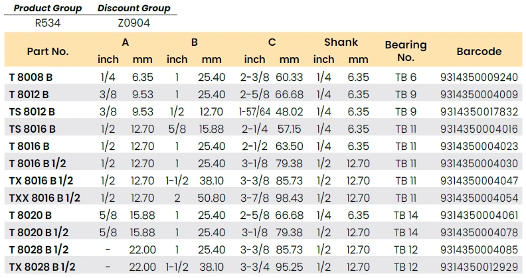Image resolution: width=526 pixels, height=278 pixels.
Task: Select the Barcode column header
Action: (x=479, y=51)
